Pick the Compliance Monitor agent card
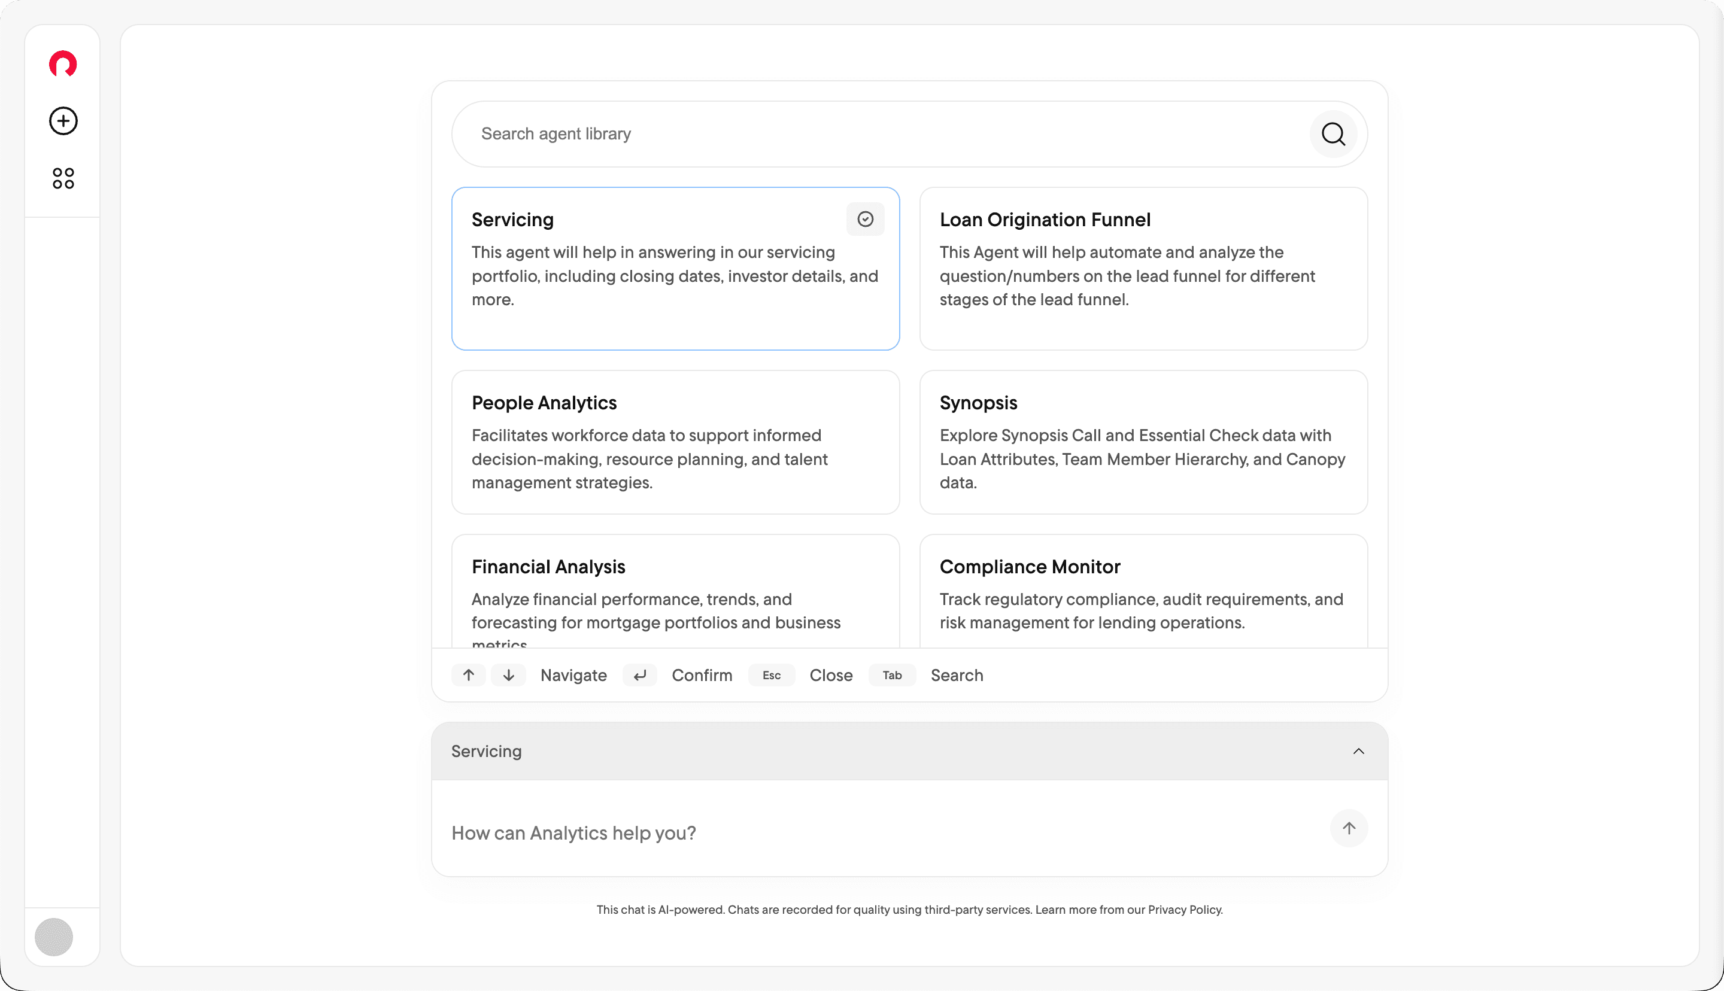The height and width of the screenshot is (991, 1724). coord(1143,592)
